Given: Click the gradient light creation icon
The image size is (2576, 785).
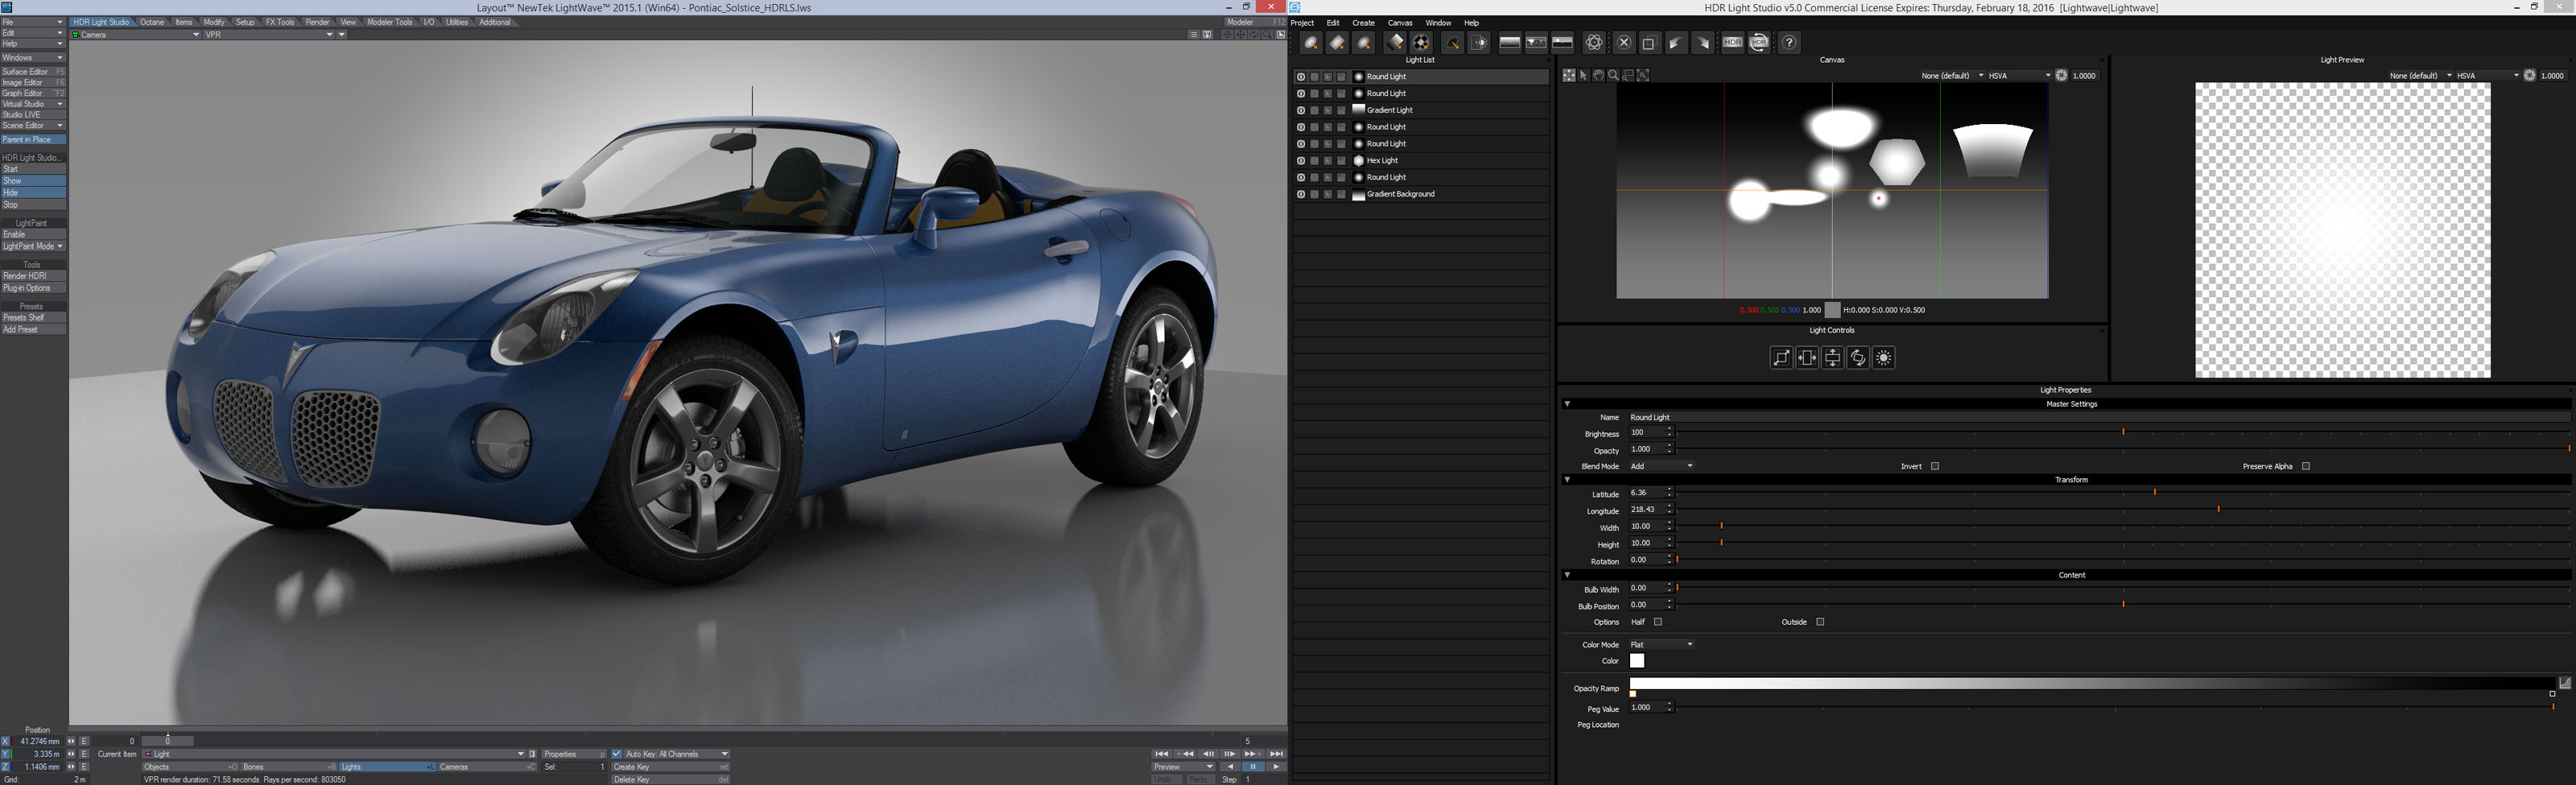Looking at the screenshot, I should (1395, 42).
